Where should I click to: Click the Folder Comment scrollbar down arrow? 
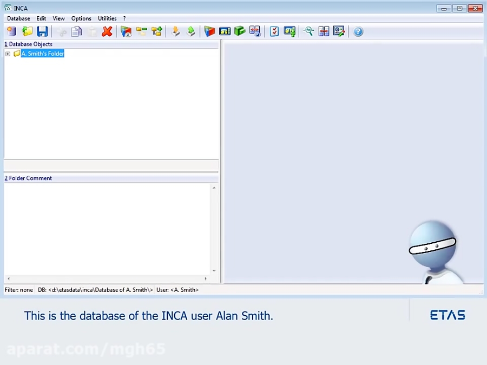point(213,270)
